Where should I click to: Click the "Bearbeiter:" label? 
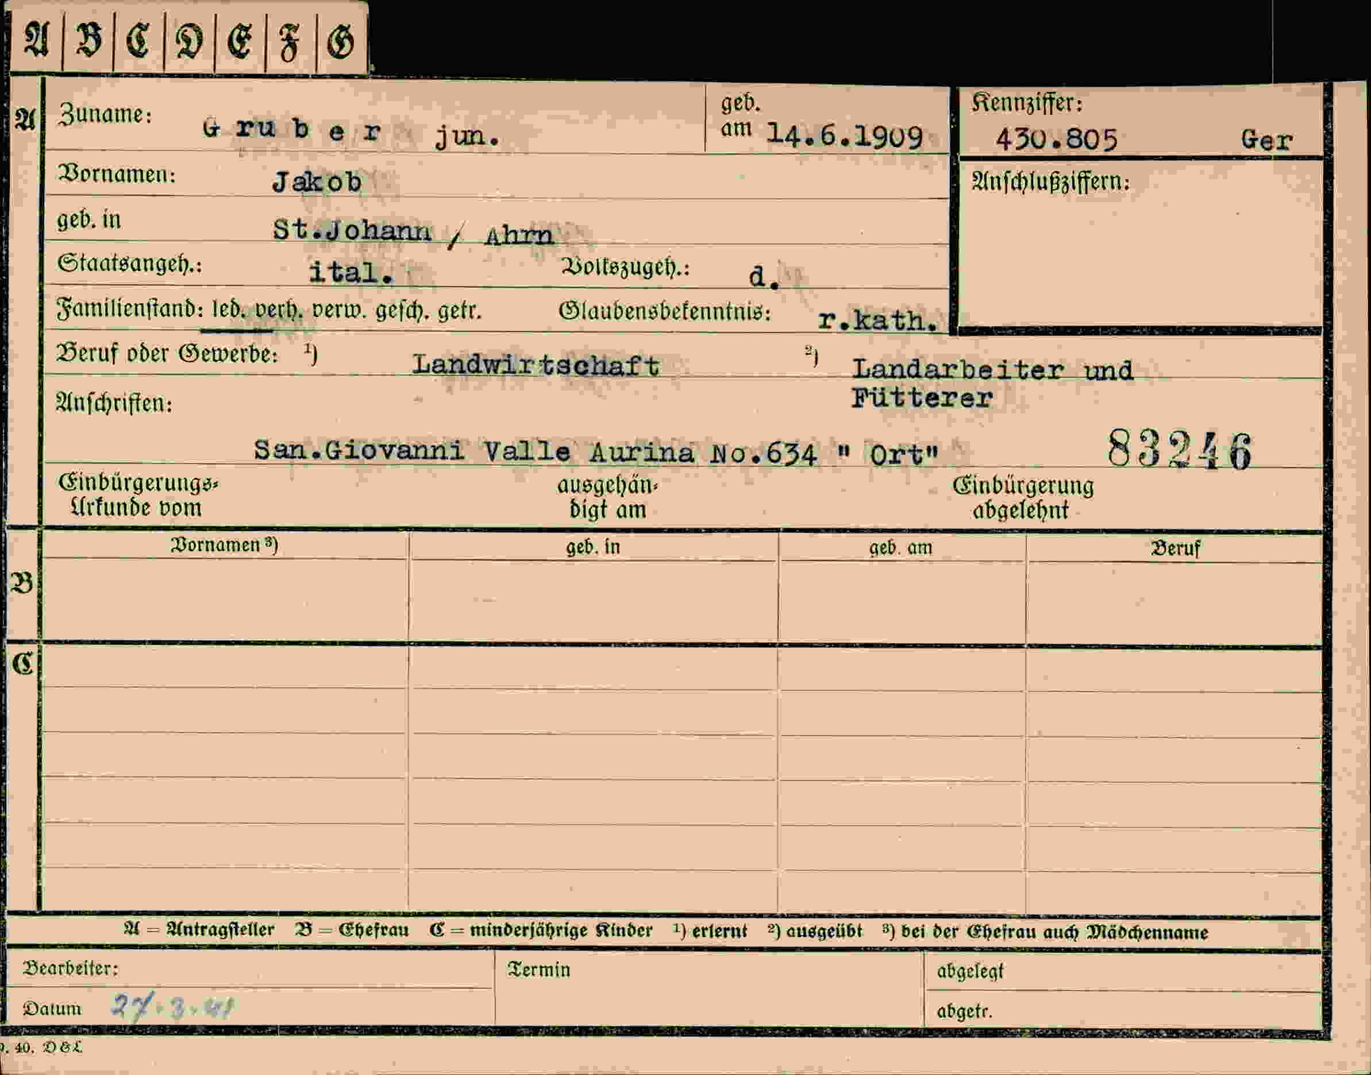point(71,968)
